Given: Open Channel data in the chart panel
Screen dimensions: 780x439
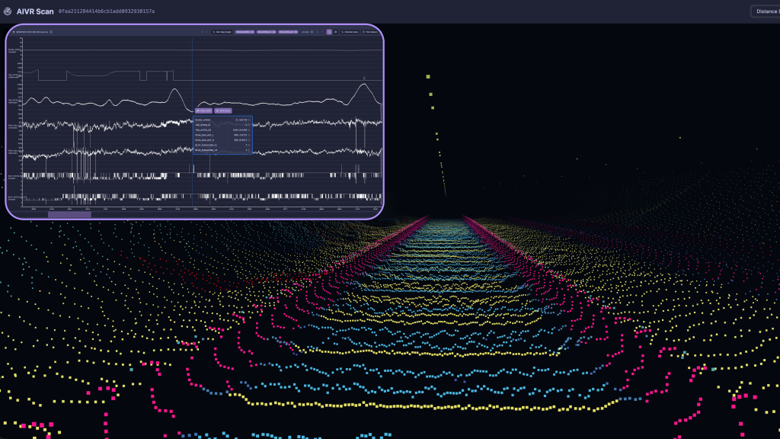Looking at the screenshot, I should click(349, 32).
